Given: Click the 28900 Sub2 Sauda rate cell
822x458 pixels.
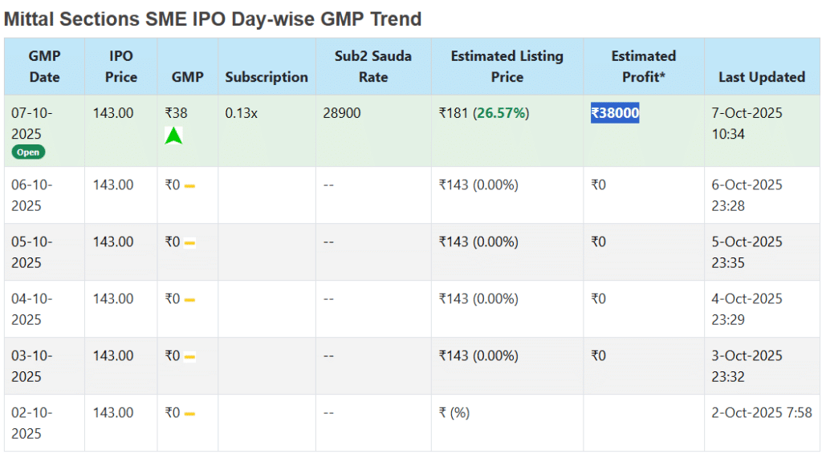Looking at the screenshot, I should (342, 113).
